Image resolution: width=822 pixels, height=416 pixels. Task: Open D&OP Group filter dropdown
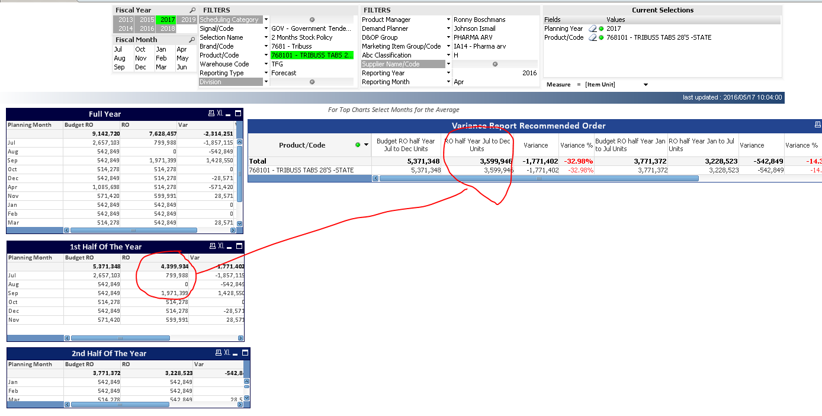[448, 37]
